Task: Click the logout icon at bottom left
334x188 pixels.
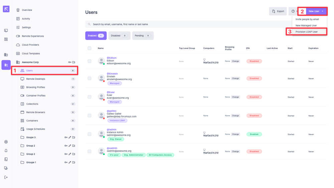Action: [6, 177]
